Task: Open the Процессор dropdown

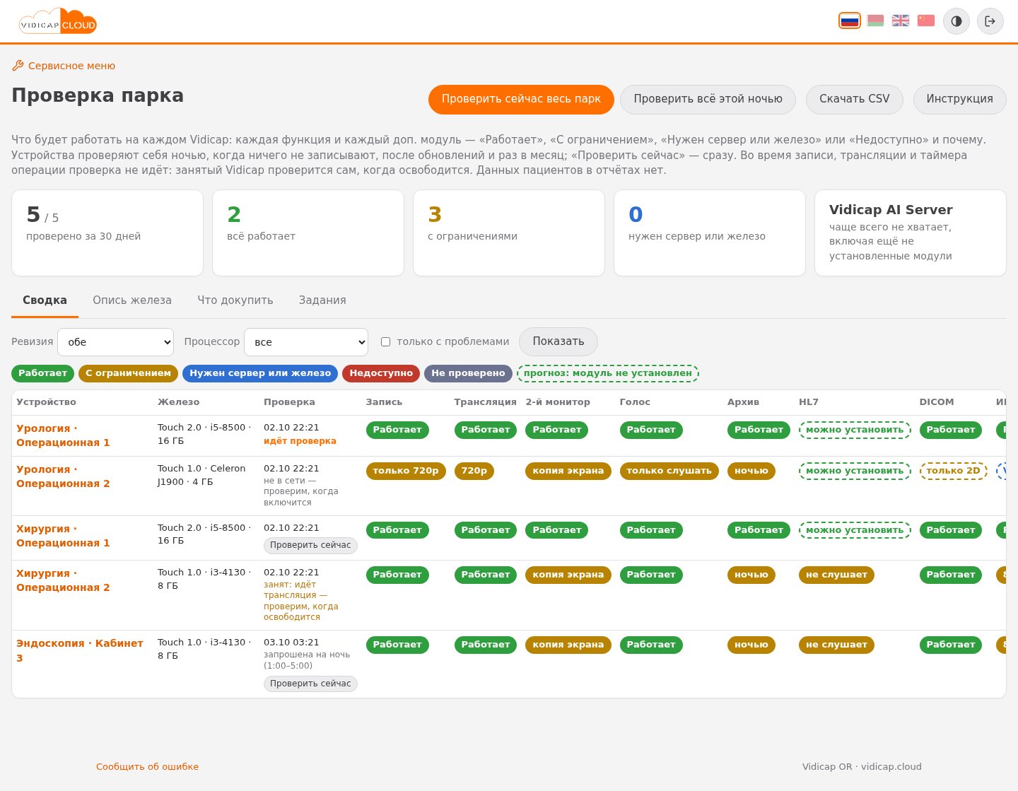Action: [306, 342]
